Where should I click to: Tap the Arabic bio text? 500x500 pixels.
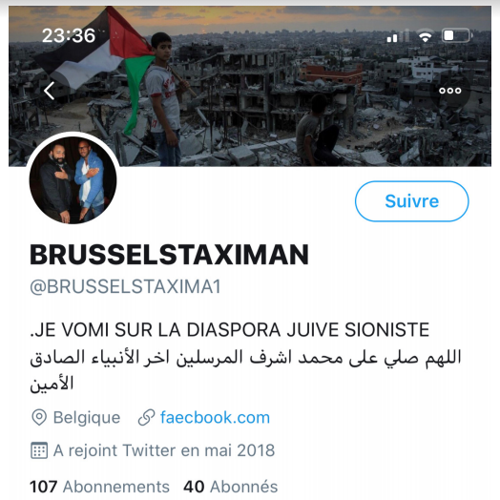(x=245, y=370)
